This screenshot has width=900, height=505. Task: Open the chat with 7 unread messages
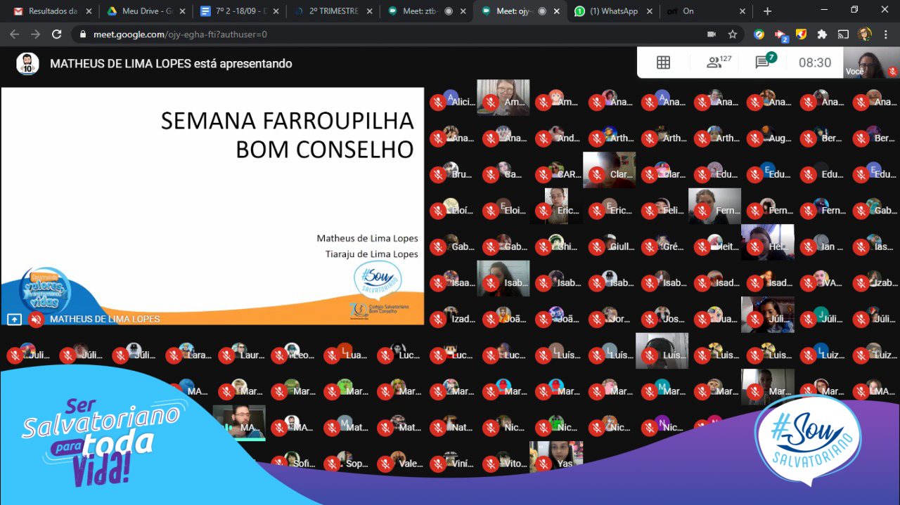point(765,61)
